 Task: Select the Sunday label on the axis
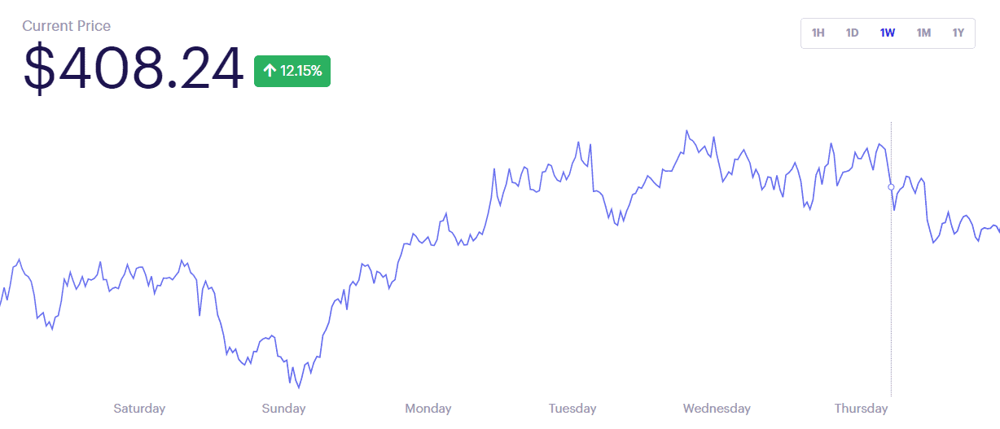coord(283,409)
